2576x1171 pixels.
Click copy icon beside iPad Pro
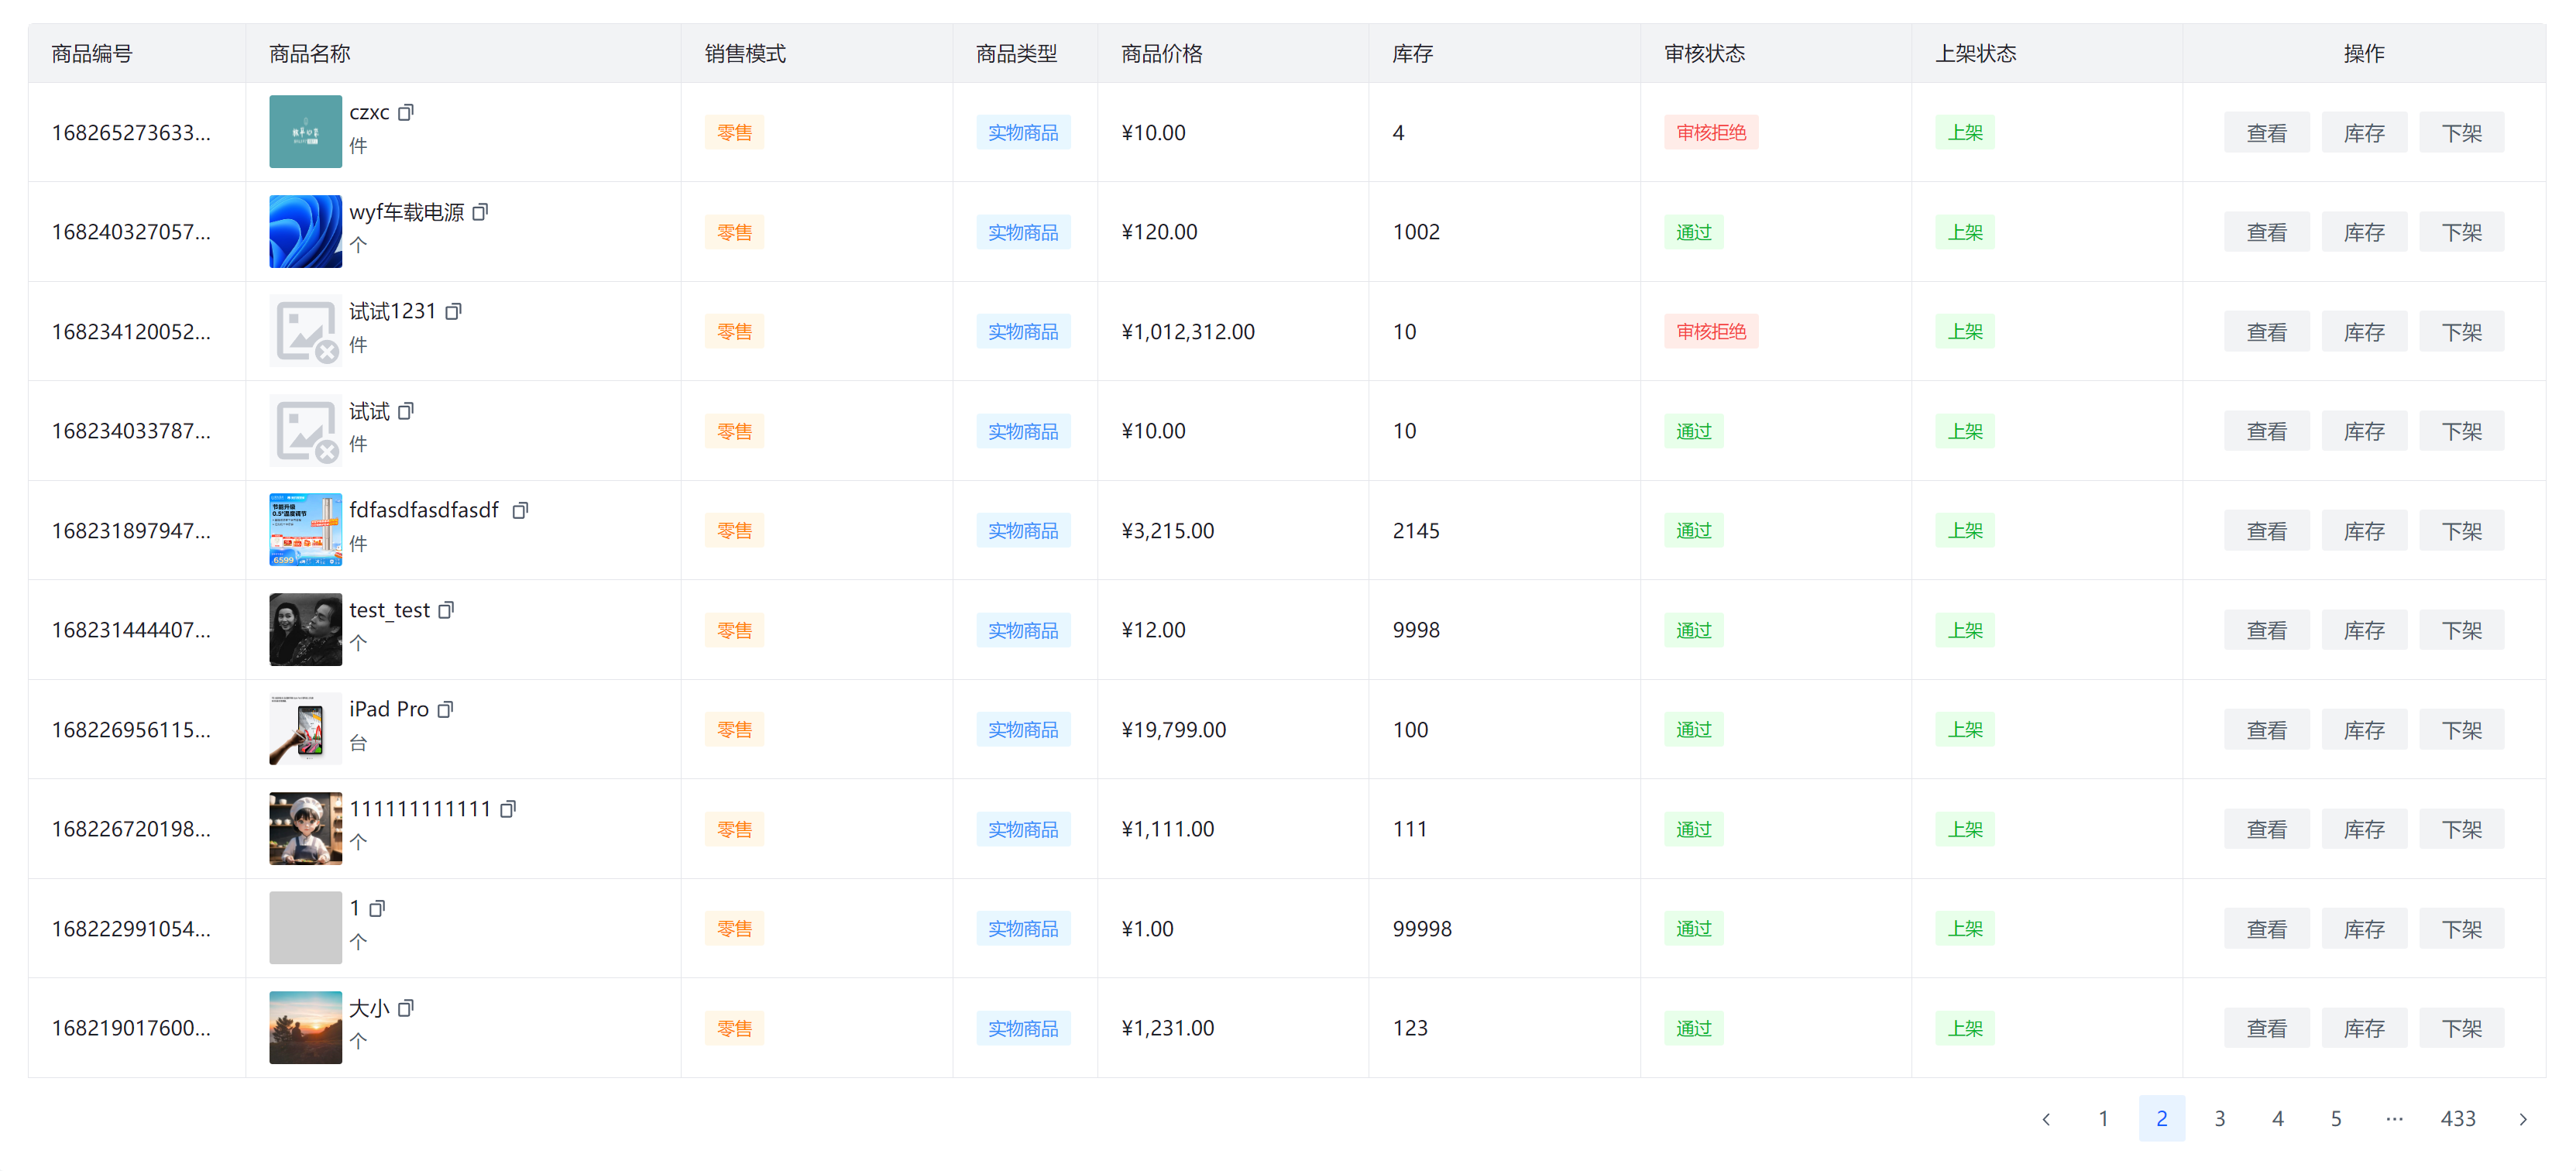(x=445, y=710)
